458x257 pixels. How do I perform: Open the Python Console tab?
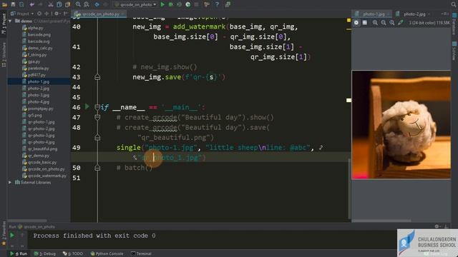tap(107, 253)
